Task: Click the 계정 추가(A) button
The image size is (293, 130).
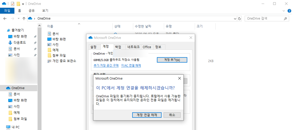Action: (172, 60)
